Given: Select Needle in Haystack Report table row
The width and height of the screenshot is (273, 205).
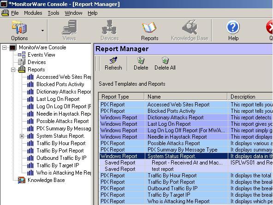Looking at the screenshot, I should point(186,137).
